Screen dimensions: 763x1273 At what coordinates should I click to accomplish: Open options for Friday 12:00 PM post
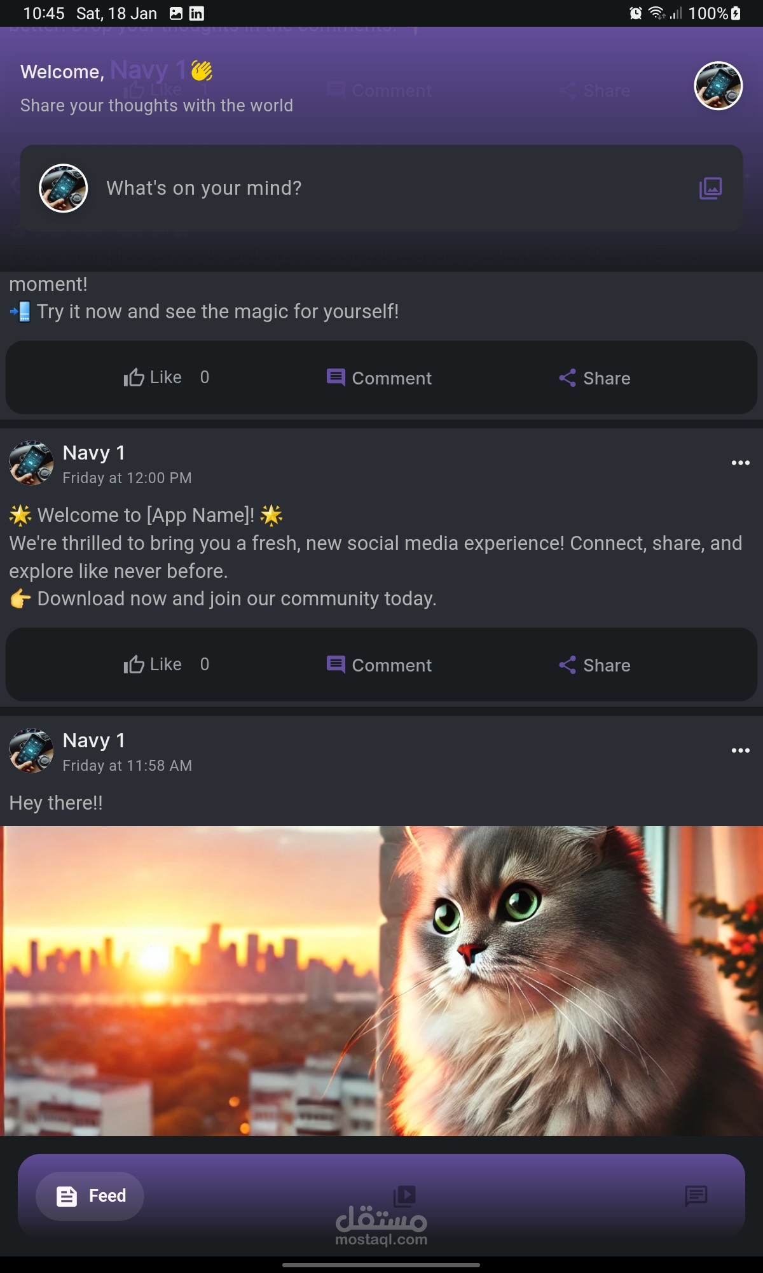[740, 463]
